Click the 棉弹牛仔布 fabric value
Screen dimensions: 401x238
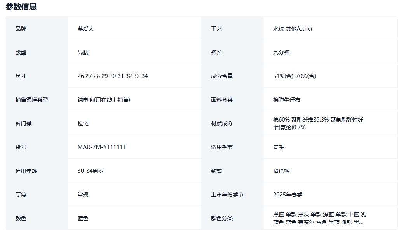(287, 100)
